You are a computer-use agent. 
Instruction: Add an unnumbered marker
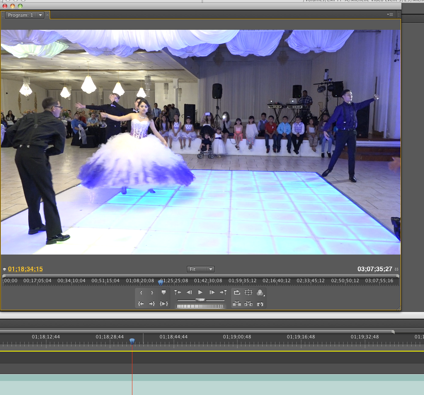[163, 292]
